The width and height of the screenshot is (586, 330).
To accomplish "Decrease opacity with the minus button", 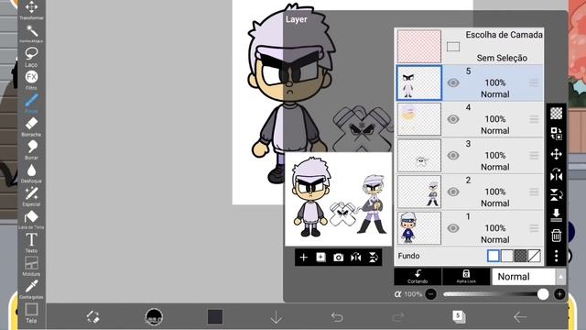I will click(431, 294).
